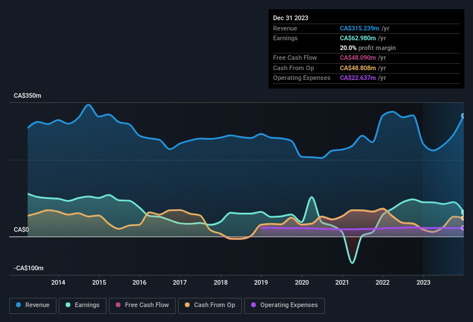Click the Free Cash Flow label in tooltip
Screen dimensions: 473x322
[x=295, y=57]
